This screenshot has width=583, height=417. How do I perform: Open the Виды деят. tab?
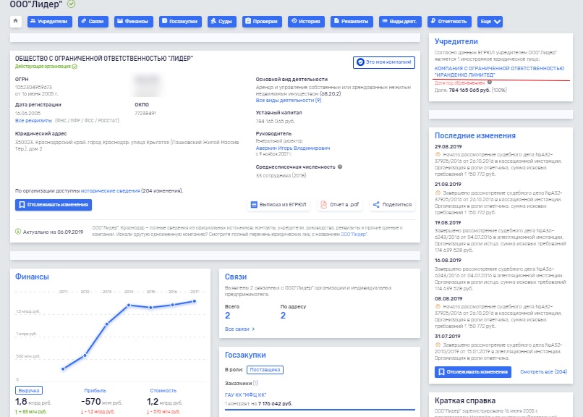(x=400, y=22)
